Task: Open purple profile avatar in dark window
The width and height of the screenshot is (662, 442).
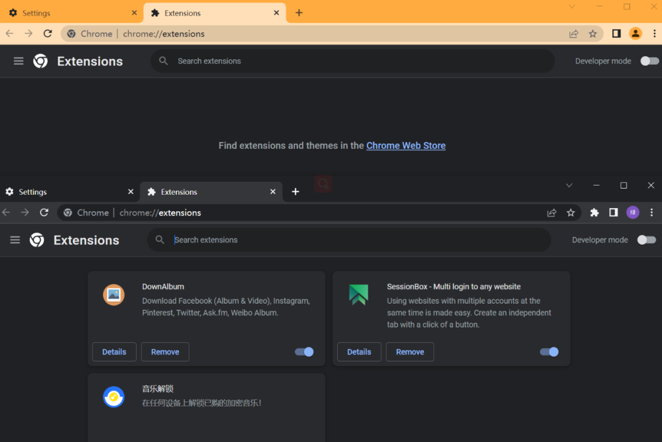Action: tap(633, 212)
